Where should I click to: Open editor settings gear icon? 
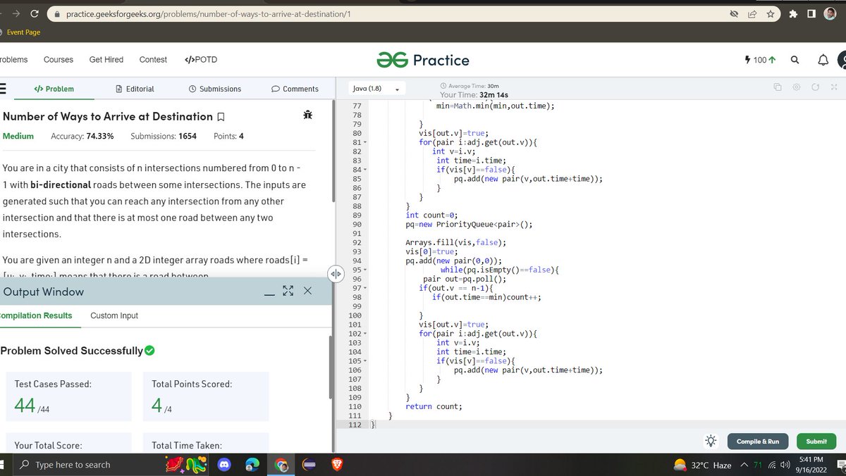pos(796,87)
